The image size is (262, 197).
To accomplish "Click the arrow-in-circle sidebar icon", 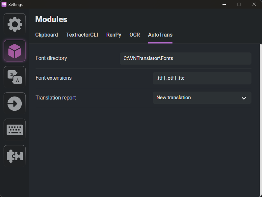I will pyautogui.click(x=14, y=103).
